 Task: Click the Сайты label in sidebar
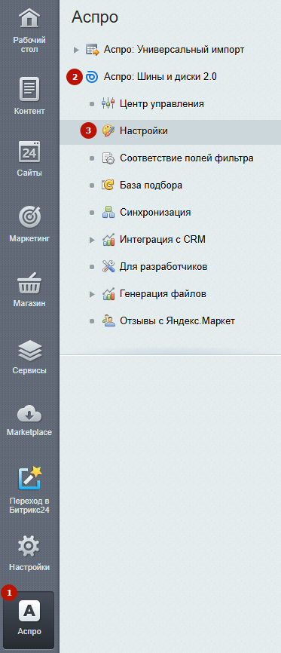click(29, 173)
